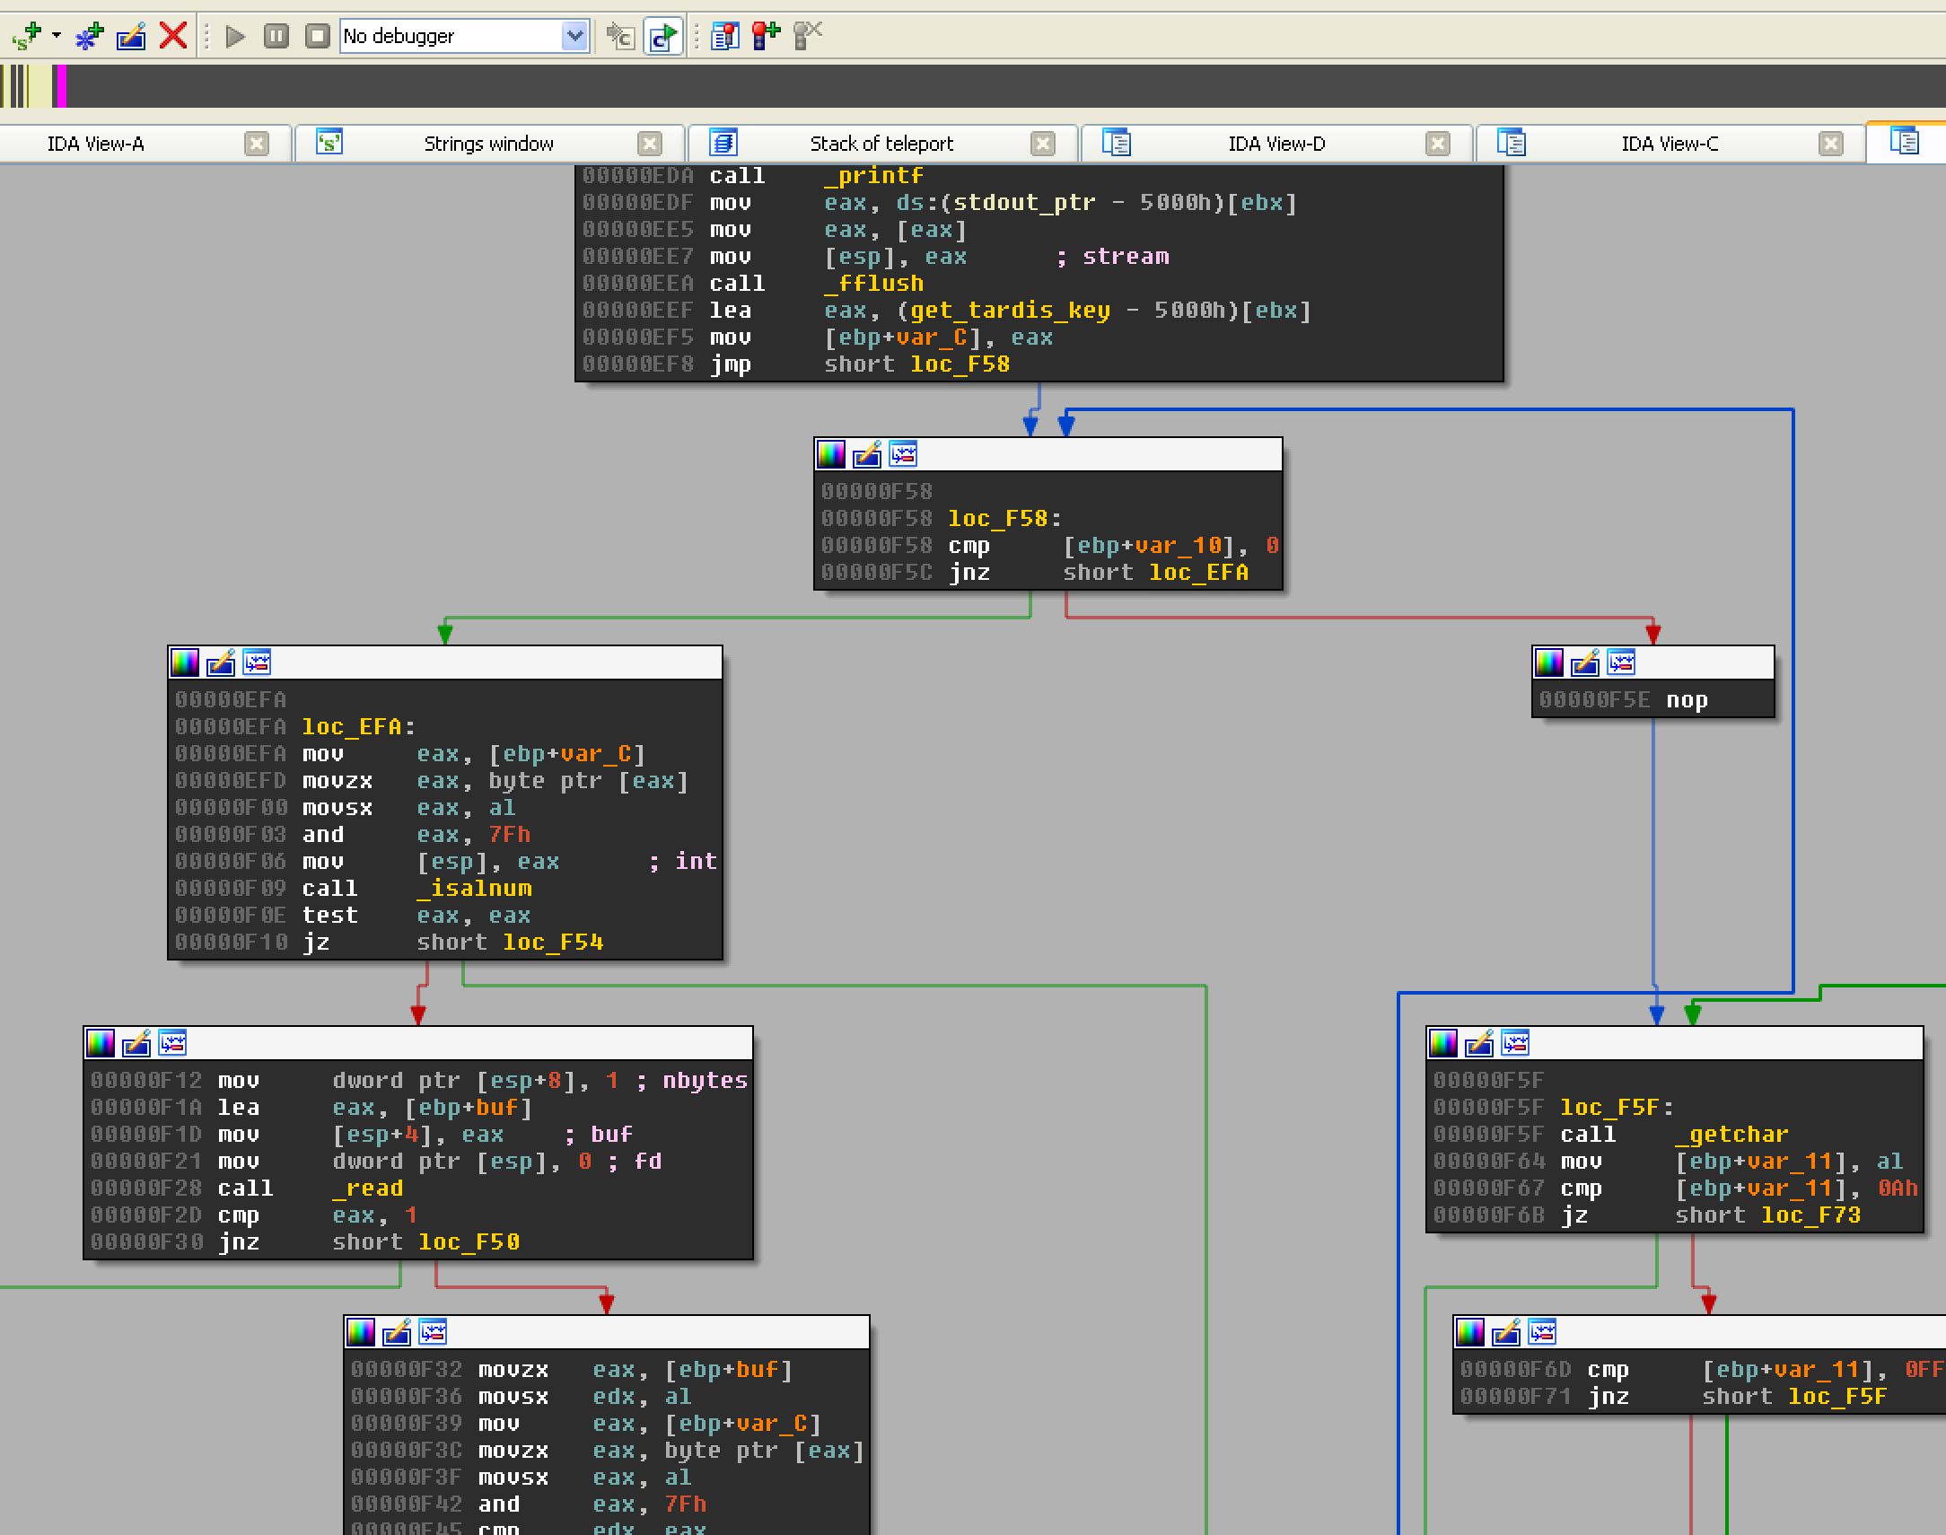The width and height of the screenshot is (1946, 1535).
Task: Click the terminate process stop button
Action: (x=316, y=36)
